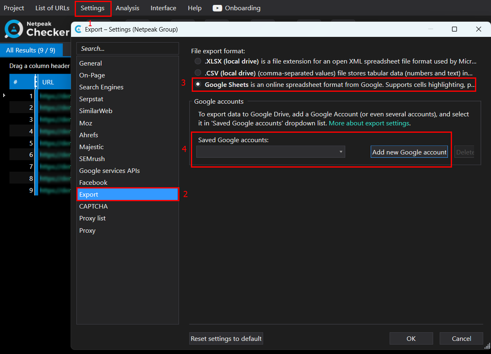This screenshot has height=354, width=491.
Task: Open the Moz settings section
Action: [x=128, y=123]
